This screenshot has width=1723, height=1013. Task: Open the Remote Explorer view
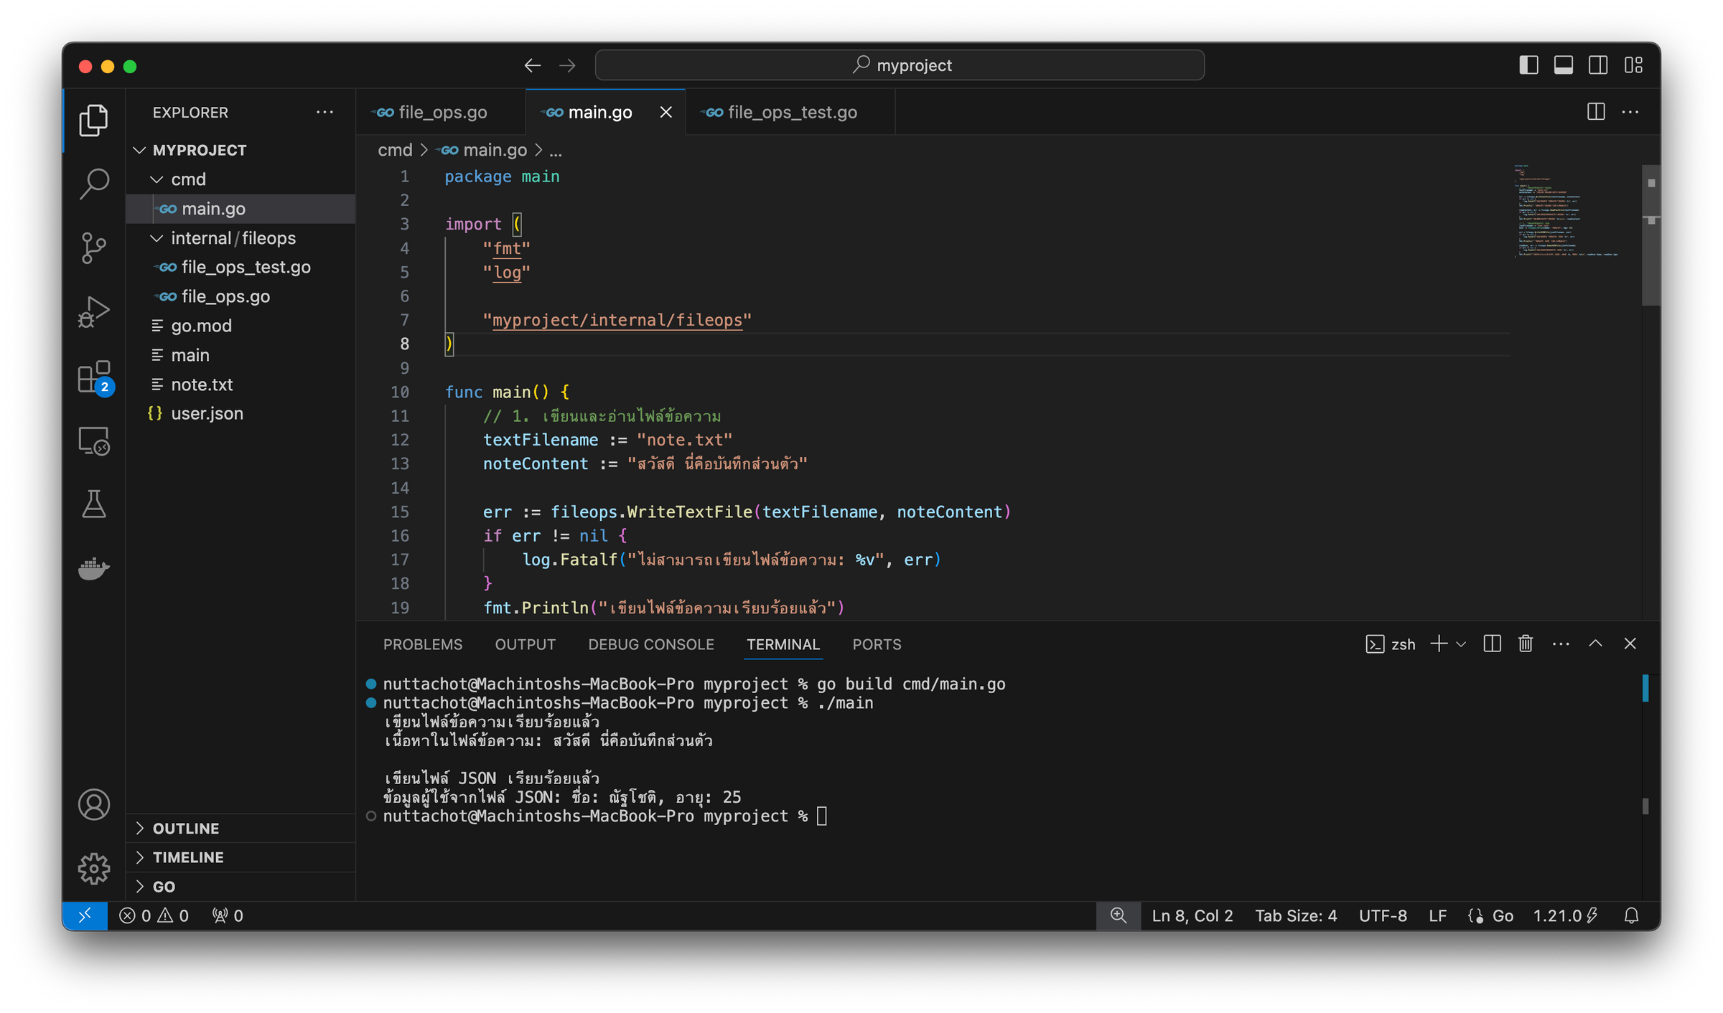(x=93, y=442)
